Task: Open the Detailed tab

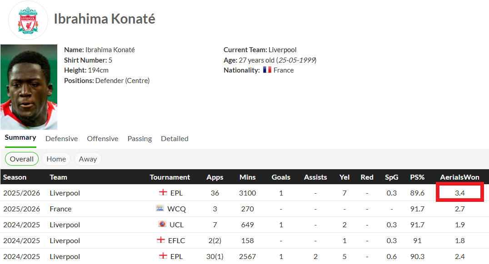Action: [x=175, y=138]
